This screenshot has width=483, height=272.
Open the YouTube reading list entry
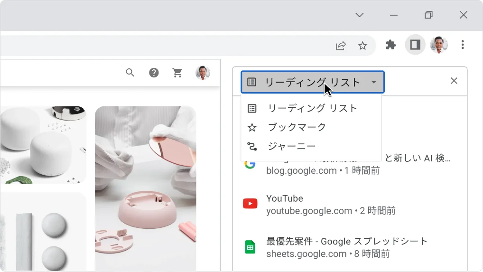(x=350, y=205)
